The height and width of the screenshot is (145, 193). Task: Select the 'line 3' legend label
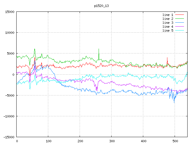pos(168,23)
